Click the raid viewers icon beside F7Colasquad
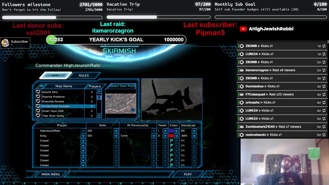Image resolution: width=329 pixels, height=185 pixels. pyautogui.click(x=242, y=94)
